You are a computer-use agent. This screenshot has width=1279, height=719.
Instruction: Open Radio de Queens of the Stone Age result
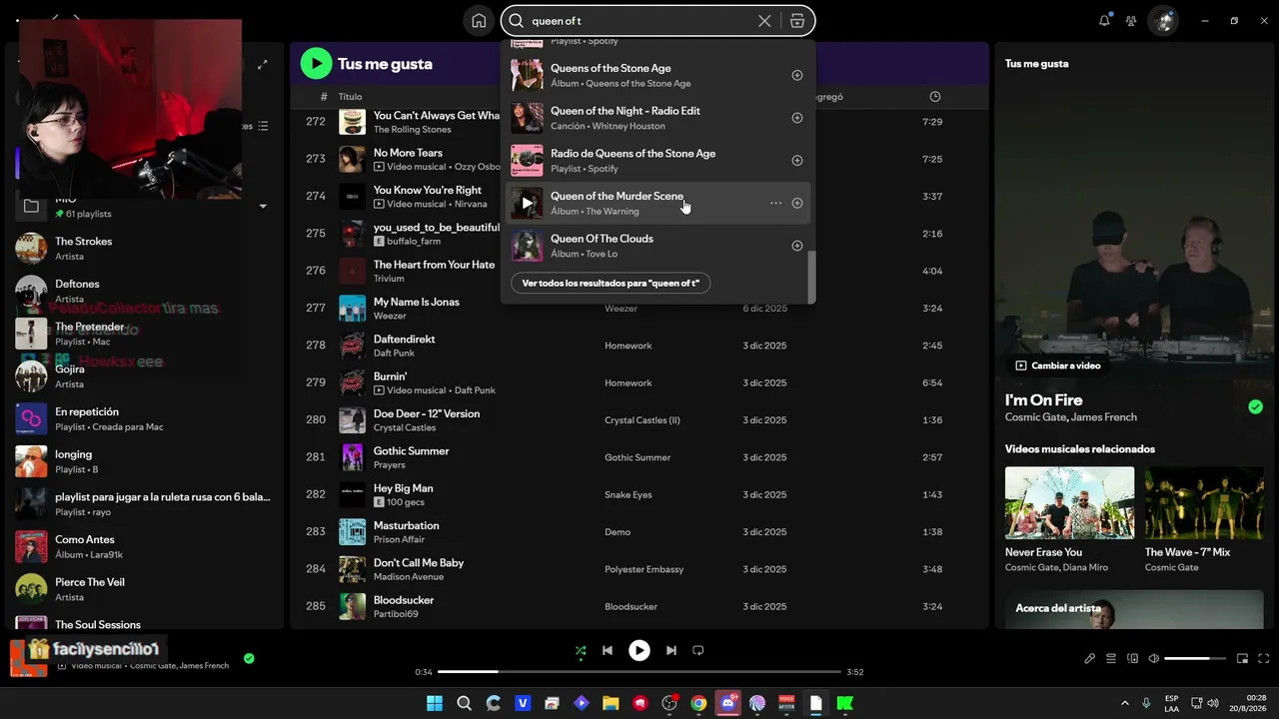(x=657, y=161)
